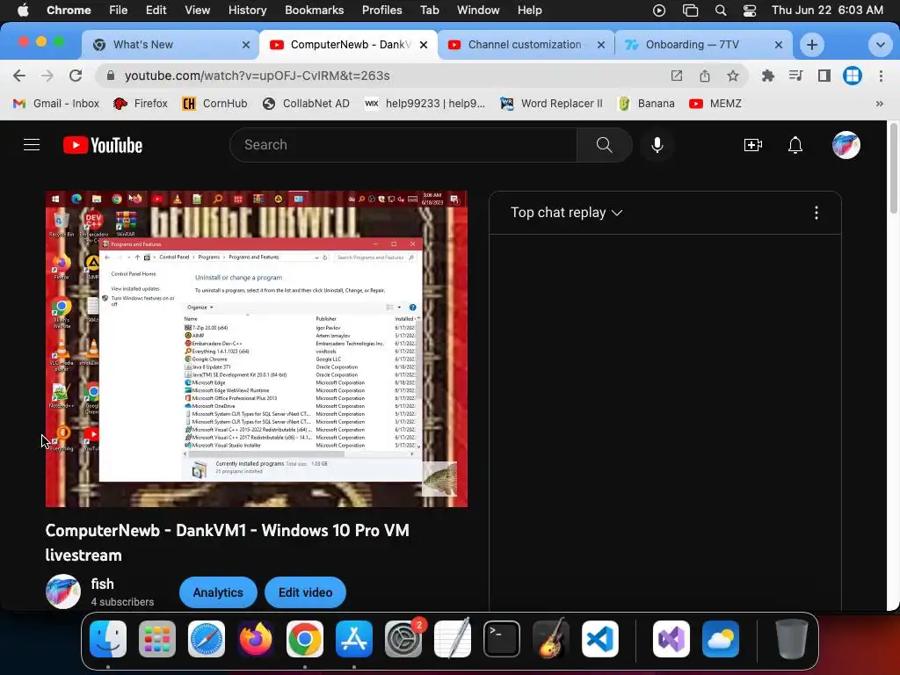Open Firefox from the Dock

[x=256, y=639]
